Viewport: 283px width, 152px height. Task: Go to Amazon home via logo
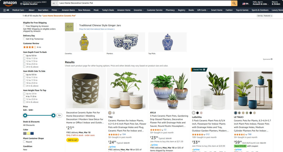pyautogui.click(x=10, y=3)
